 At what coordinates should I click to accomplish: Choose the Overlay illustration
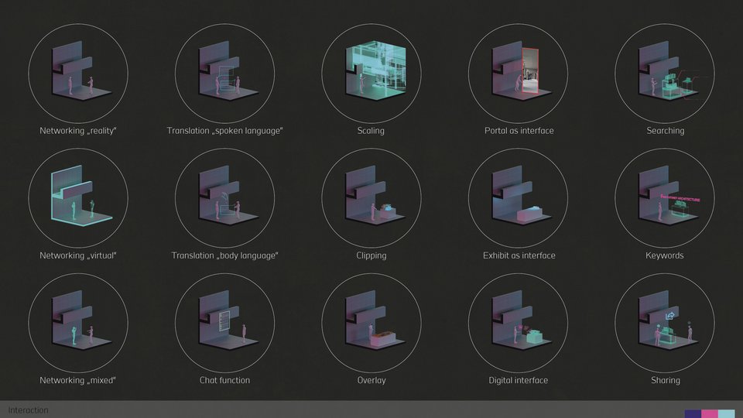(371, 324)
